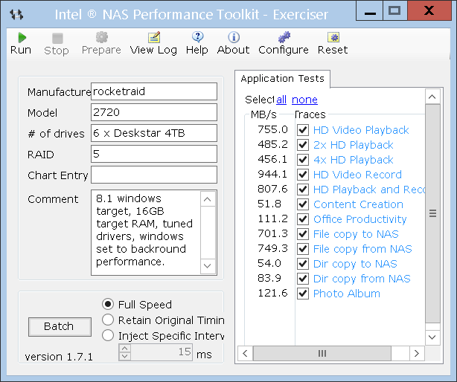Click inside the Comment text area
The width and height of the screenshot is (457, 382).
tap(146, 233)
